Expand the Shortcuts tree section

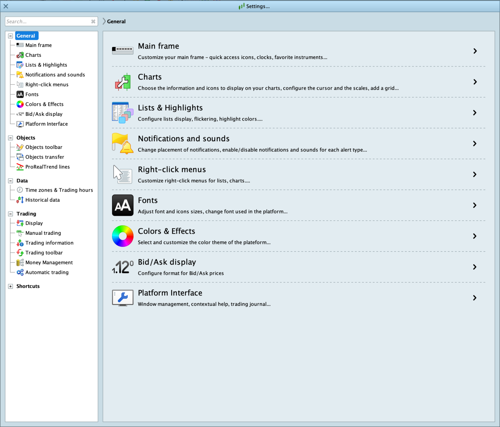(x=10, y=286)
